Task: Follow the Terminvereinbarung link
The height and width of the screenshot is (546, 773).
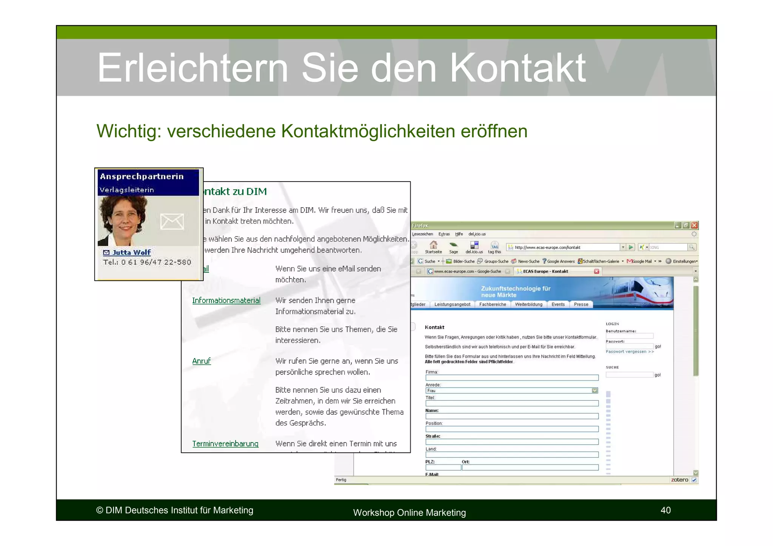Action: pyautogui.click(x=225, y=444)
